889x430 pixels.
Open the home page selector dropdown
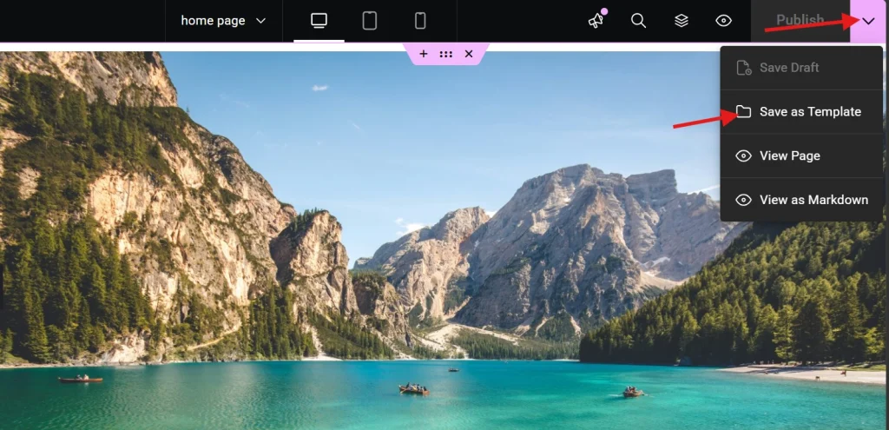[223, 21]
